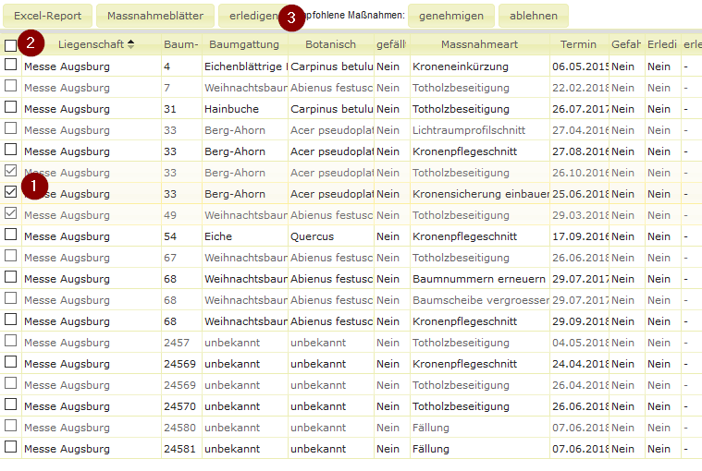Click the sort arrow icon beside Liegenschaft
Image resolution: width=702 pixels, height=471 pixels.
click(130, 44)
